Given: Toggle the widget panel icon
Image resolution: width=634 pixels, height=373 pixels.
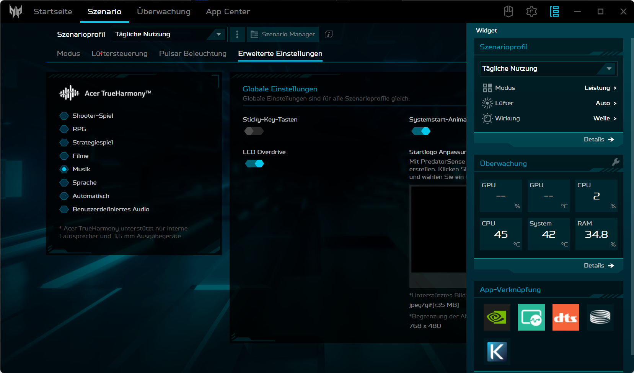Looking at the screenshot, I should coord(554,11).
